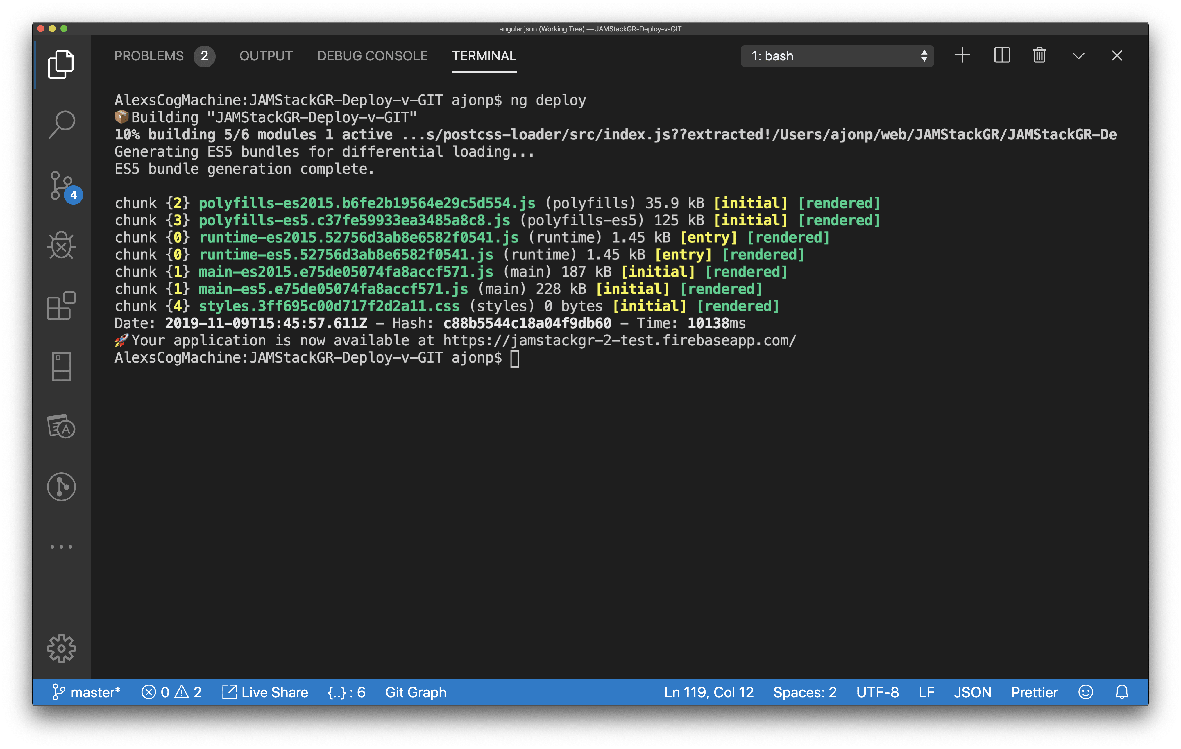This screenshot has width=1181, height=749.
Task: Open notifications bell icon
Action: click(x=1122, y=692)
